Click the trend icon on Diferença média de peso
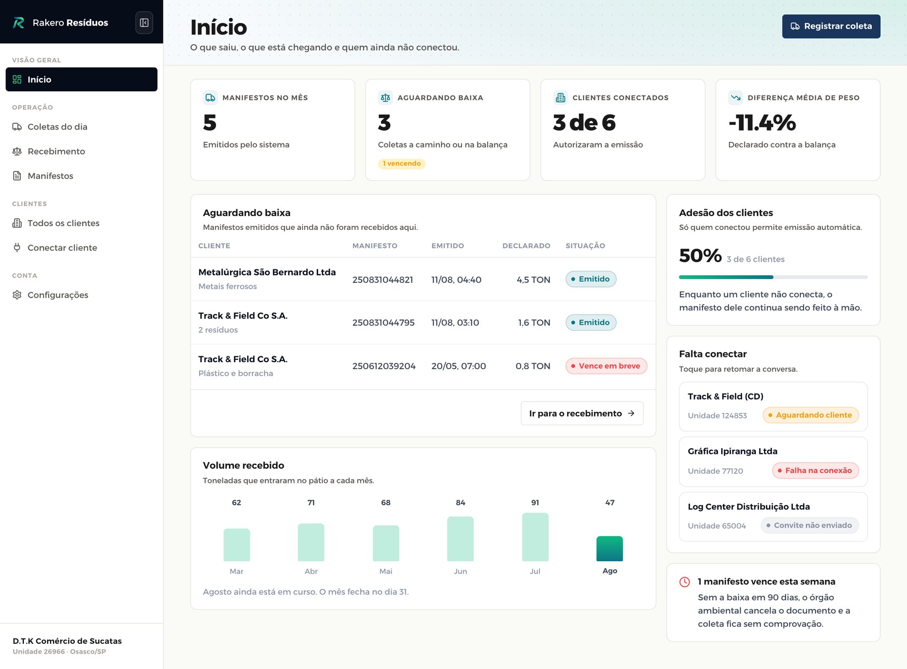 735,98
